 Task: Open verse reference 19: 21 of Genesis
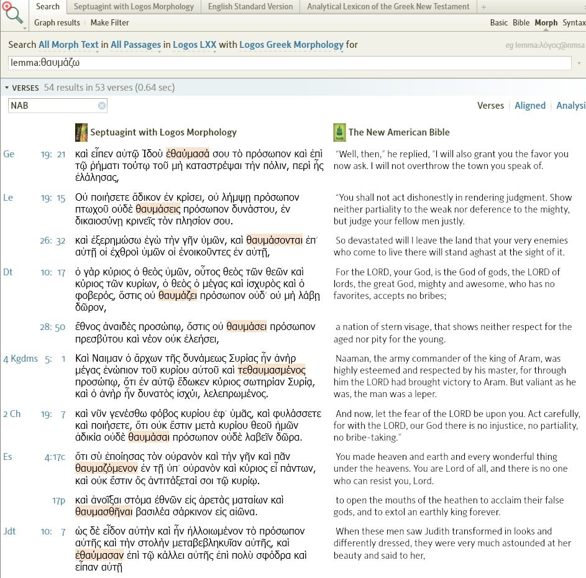click(x=53, y=154)
